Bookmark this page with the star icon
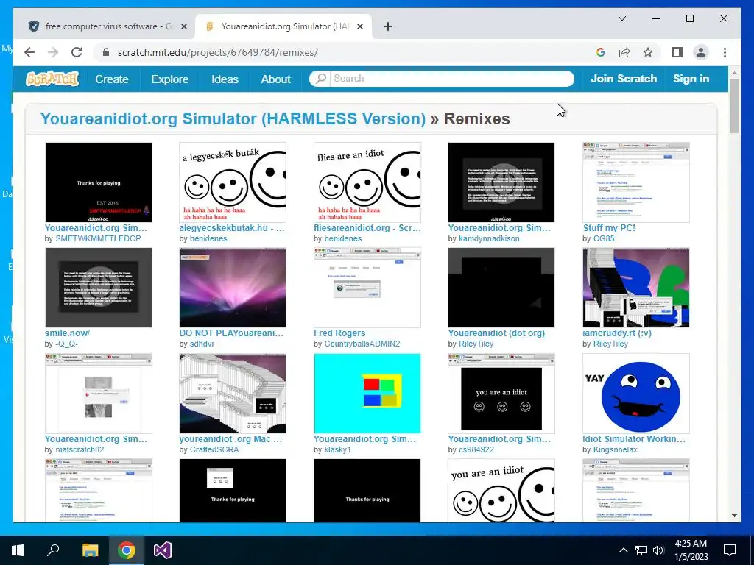 click(648, 52)
